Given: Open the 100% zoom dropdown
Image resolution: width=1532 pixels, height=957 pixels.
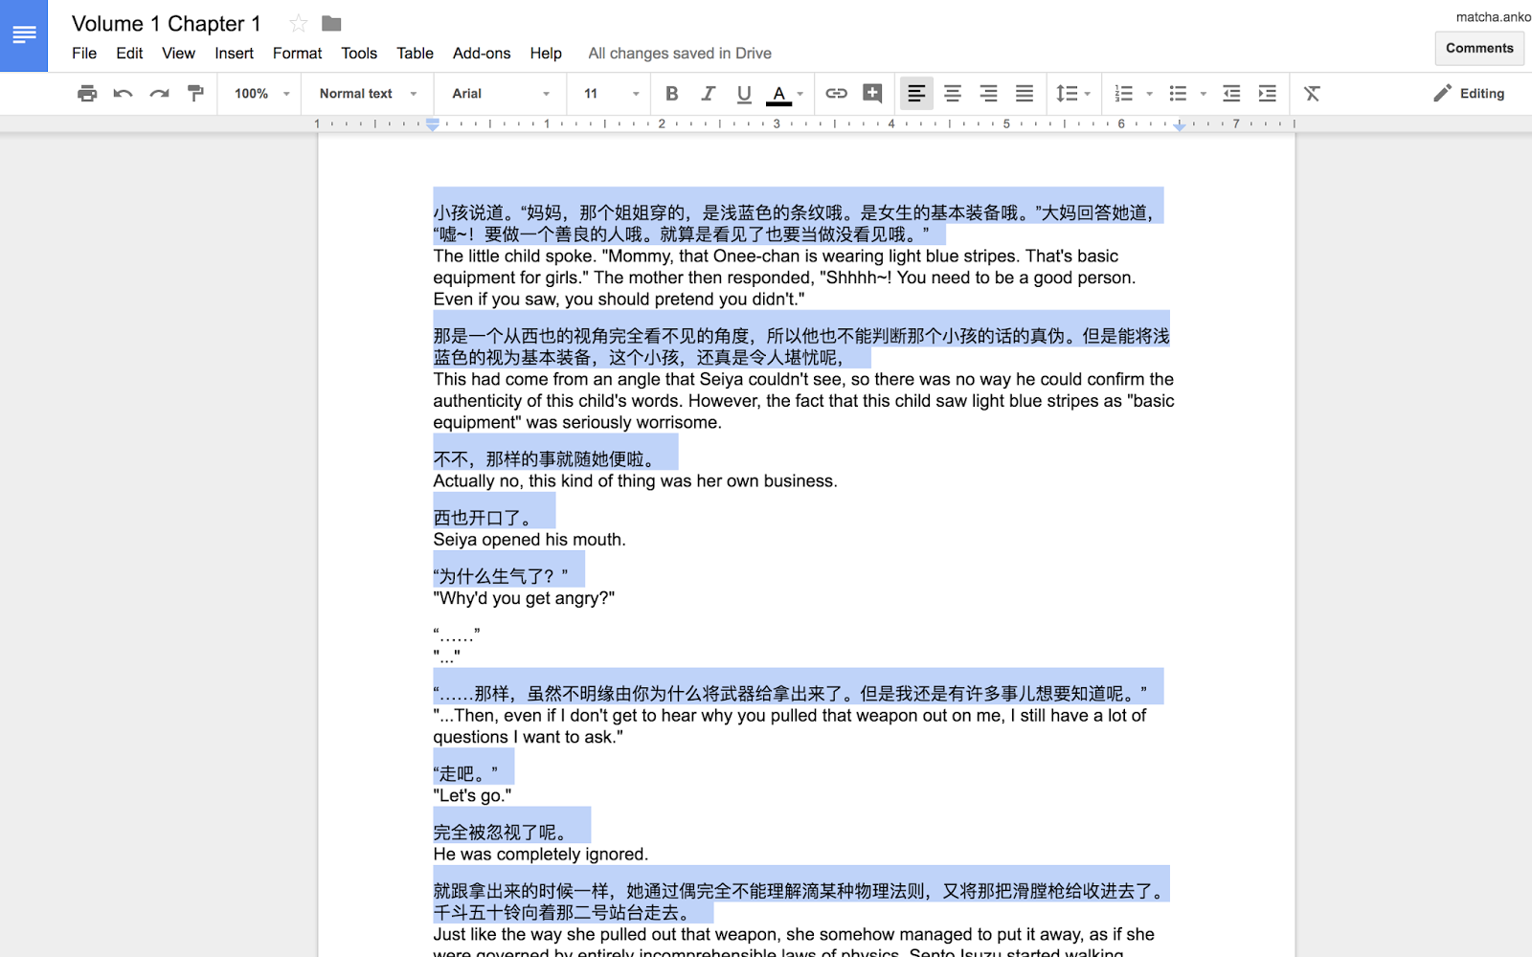Looking at the screenshot, I should 261,93.
